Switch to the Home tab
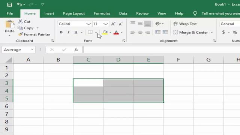This screenshot has width=240, height=135. click(30, 13)
